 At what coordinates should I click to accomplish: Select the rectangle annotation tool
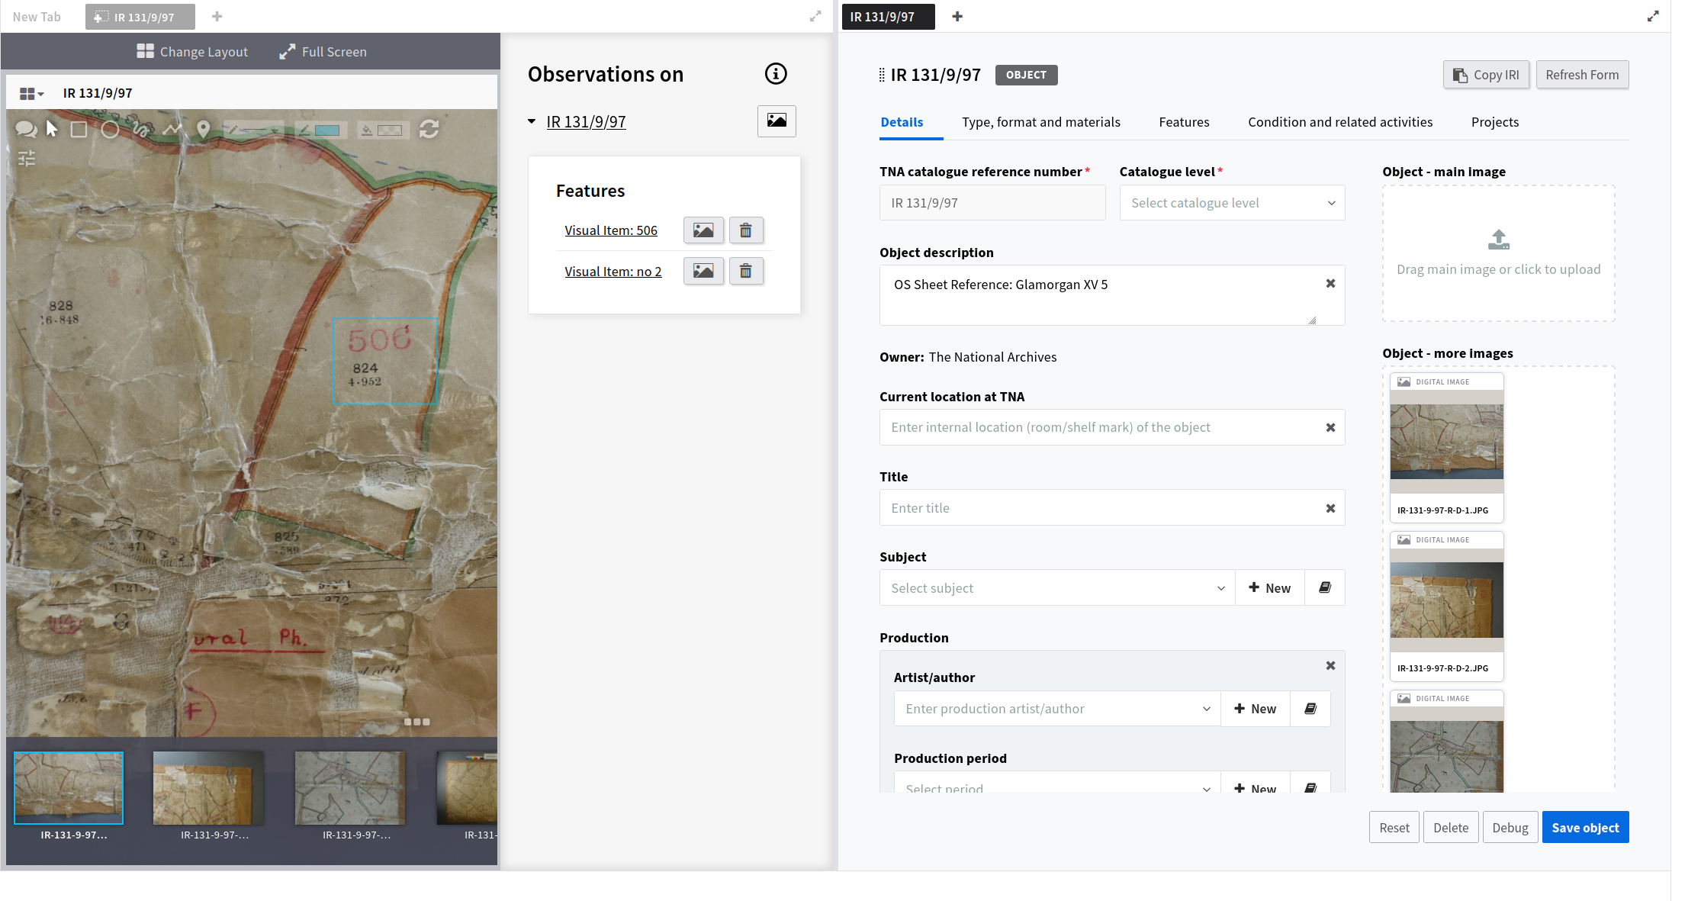click(79, 130)
